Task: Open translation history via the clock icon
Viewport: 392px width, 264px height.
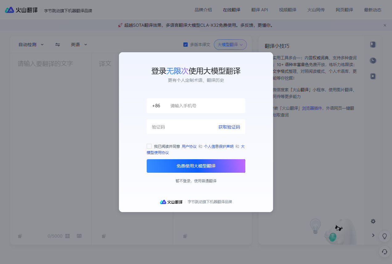Action: tap(373, 61)
